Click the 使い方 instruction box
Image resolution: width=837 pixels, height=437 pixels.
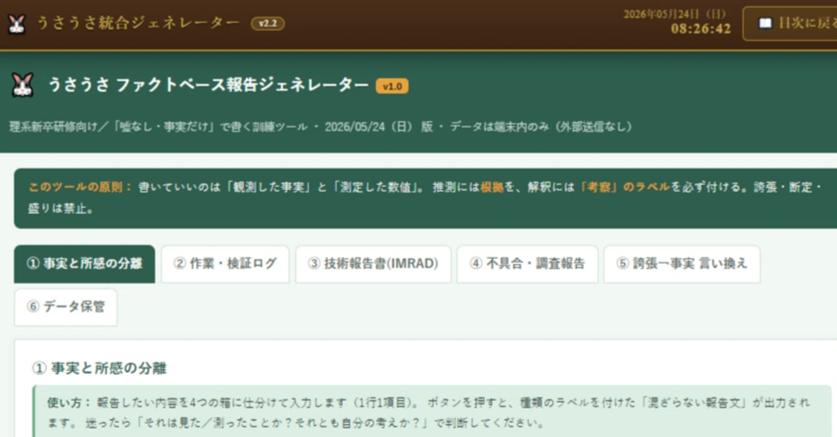pyautogui.click(x=432, y=411)
